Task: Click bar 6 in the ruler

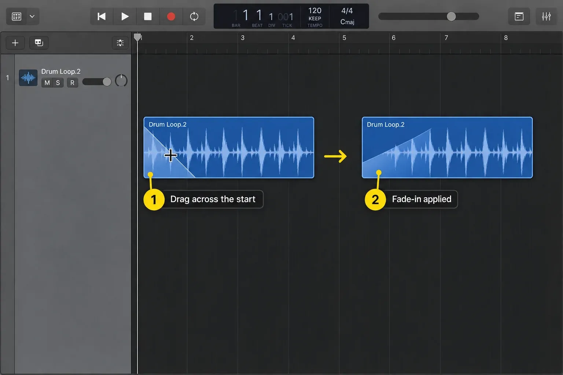Action: [x=394, y=38]
